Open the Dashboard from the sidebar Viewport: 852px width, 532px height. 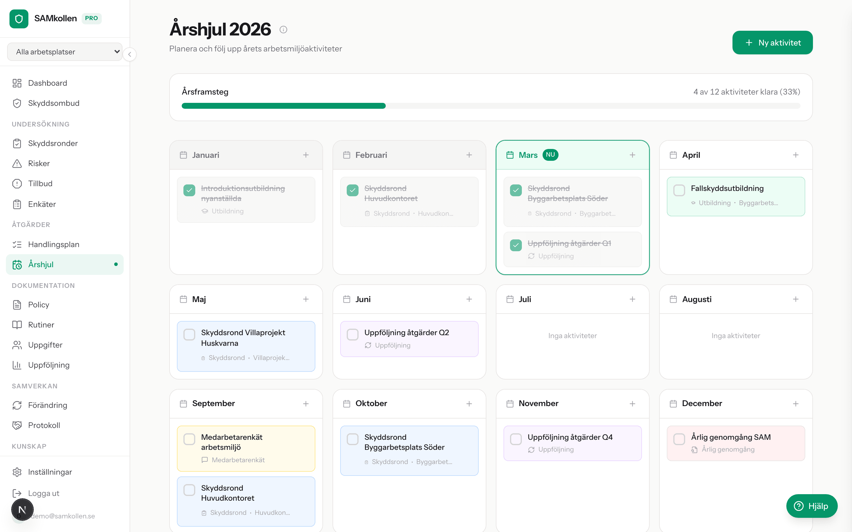48,83
